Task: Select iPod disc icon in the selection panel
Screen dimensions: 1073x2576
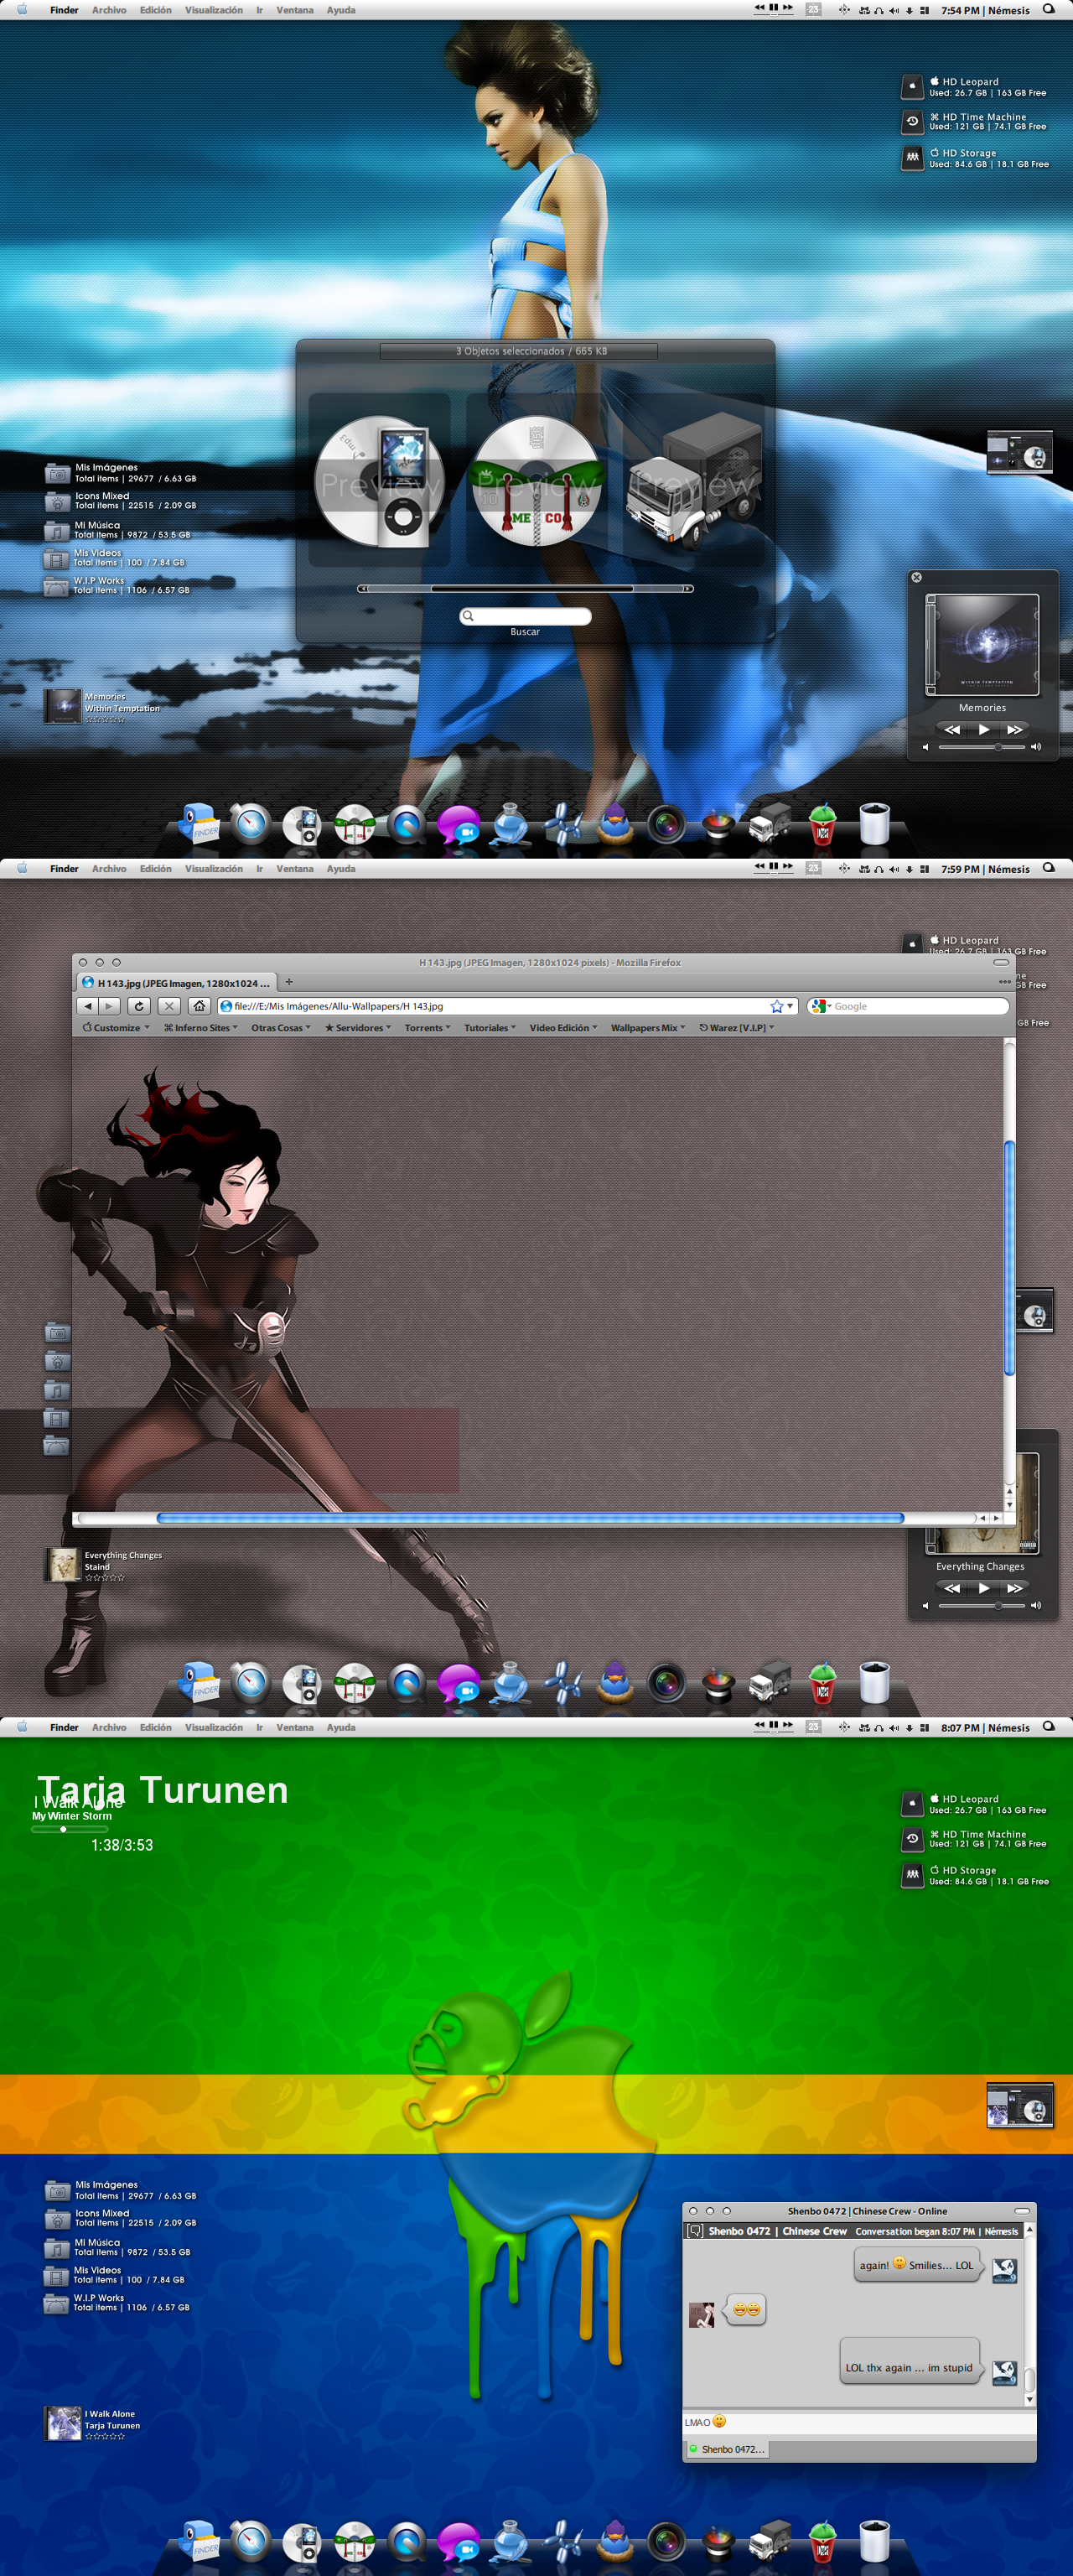Action: point(379,481)
